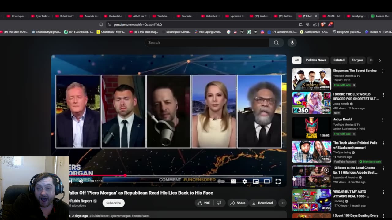This screenshot has width=392, height=220.
Task: Open options for 100 Days Beating video
Action: [x=383, y=216]
